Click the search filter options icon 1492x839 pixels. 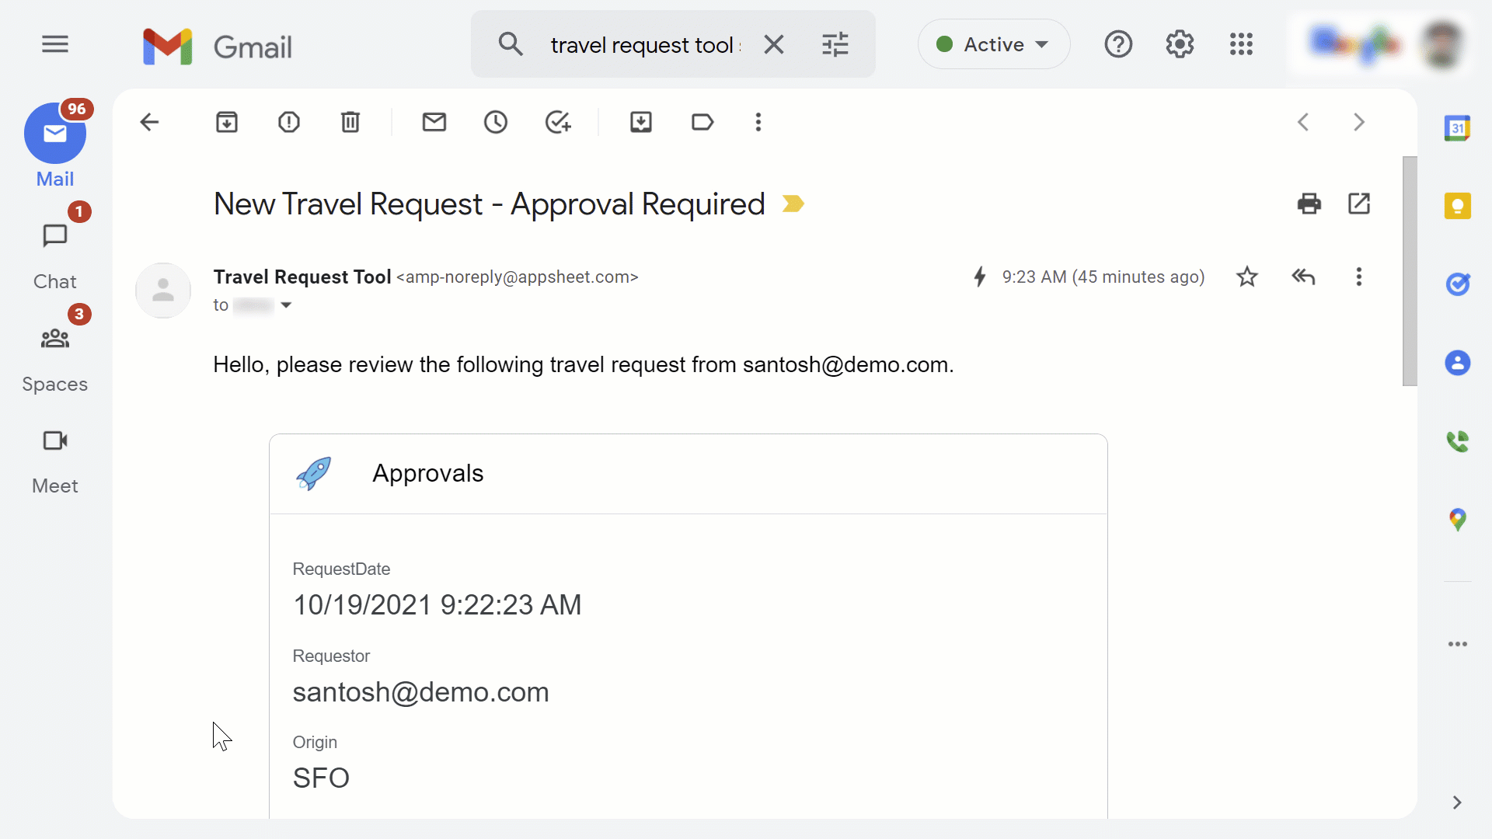835,44
